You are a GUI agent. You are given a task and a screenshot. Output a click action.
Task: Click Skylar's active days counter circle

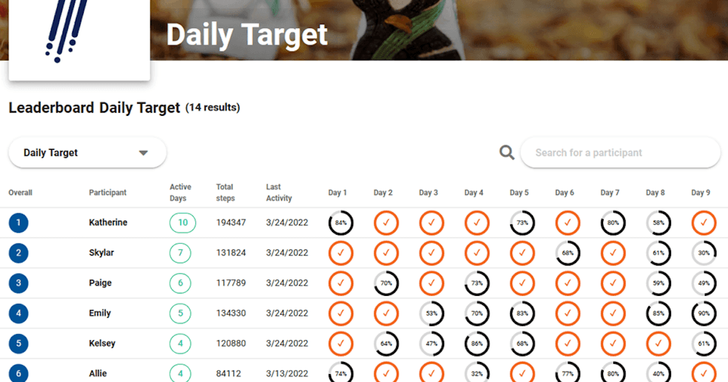(x=182, y=253)
